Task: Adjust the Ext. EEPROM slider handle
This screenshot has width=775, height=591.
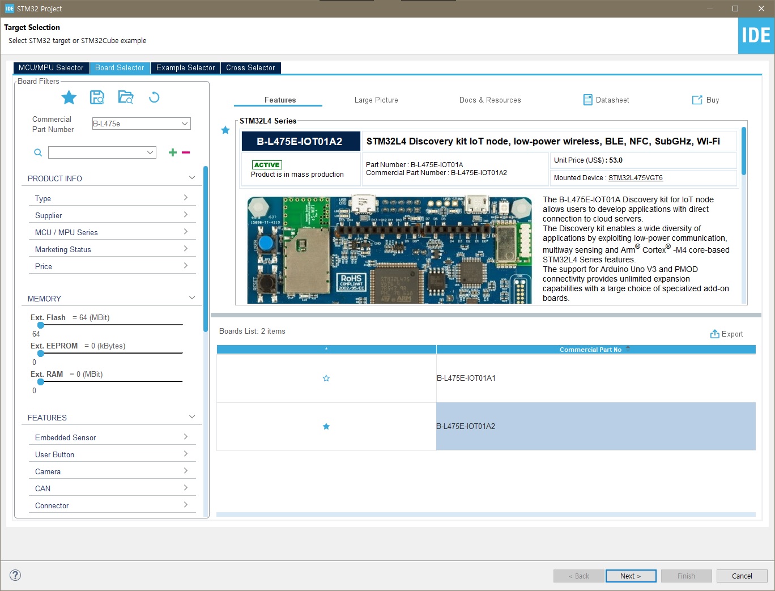Action: [41, 353]
